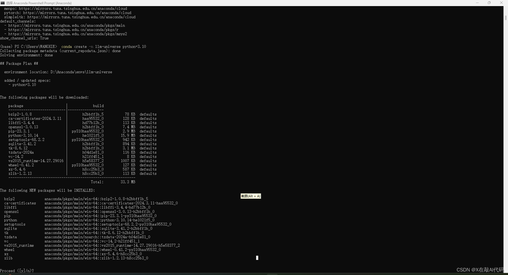
Task: Select the xz-5.4.6 package row
Action: [x=83, y=169]
